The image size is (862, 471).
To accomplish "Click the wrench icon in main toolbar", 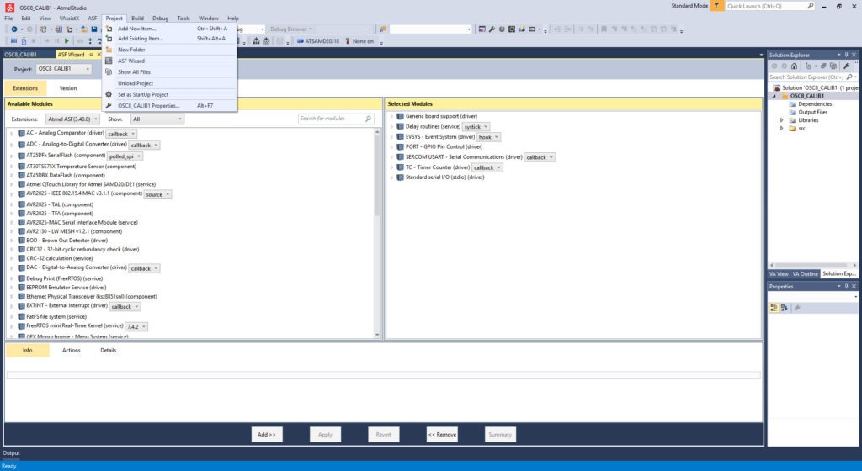I will click(x=492, y=29).
